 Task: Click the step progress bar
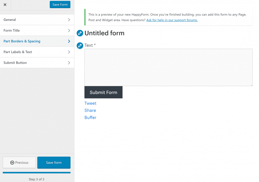coord(37,173)
